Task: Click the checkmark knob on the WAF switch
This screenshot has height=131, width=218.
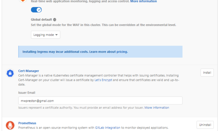Action: pos(39,10)
